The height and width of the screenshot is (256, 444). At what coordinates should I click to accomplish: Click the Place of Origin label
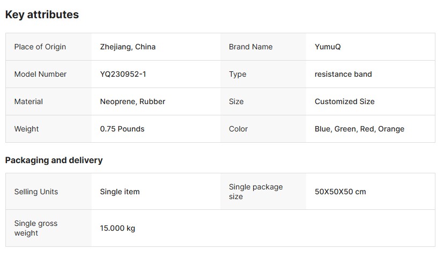click(x=40, y=47)
